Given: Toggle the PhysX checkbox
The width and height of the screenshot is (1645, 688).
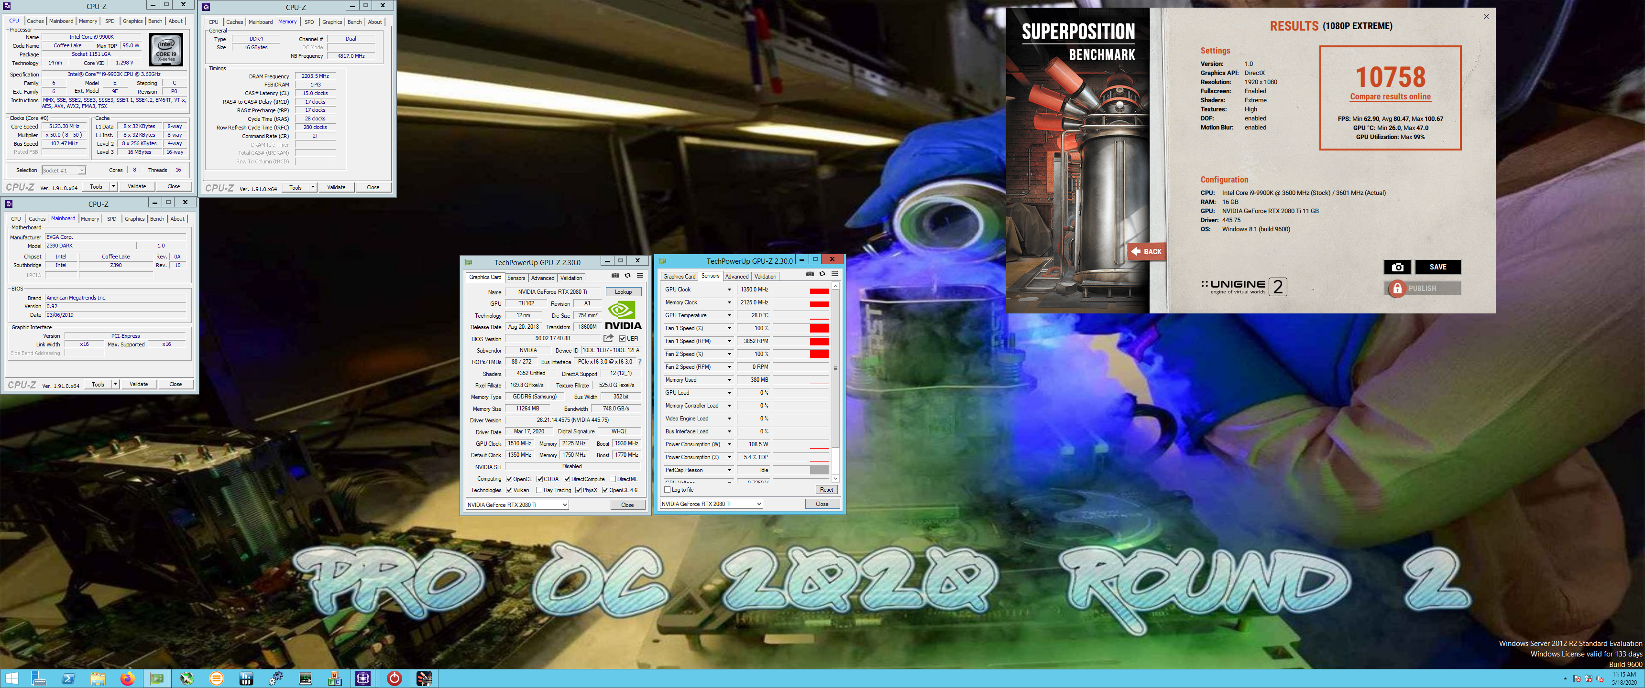Looking at the screenshot, I should (x=578, y=490).
